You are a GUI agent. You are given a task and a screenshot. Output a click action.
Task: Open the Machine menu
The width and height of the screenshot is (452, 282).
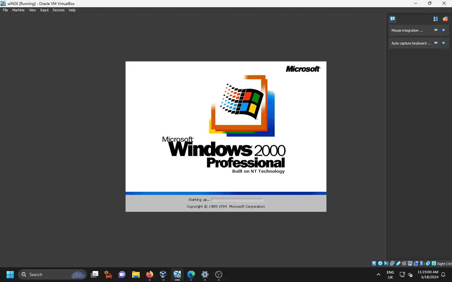(18, 10)
